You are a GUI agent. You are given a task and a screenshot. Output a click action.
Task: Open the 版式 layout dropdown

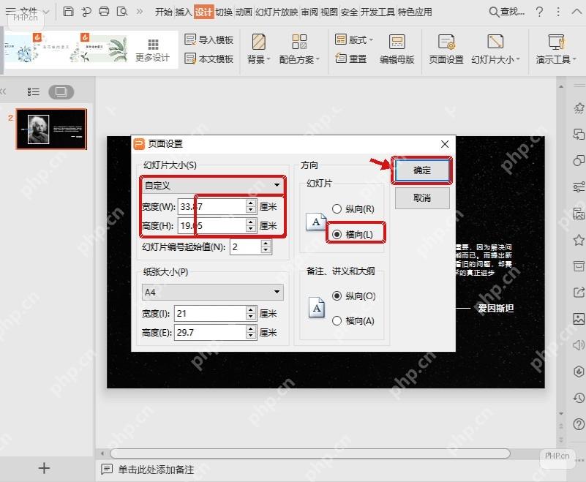pos(354,39)
